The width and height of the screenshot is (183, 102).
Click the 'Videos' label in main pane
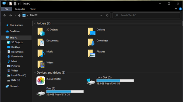50,63
